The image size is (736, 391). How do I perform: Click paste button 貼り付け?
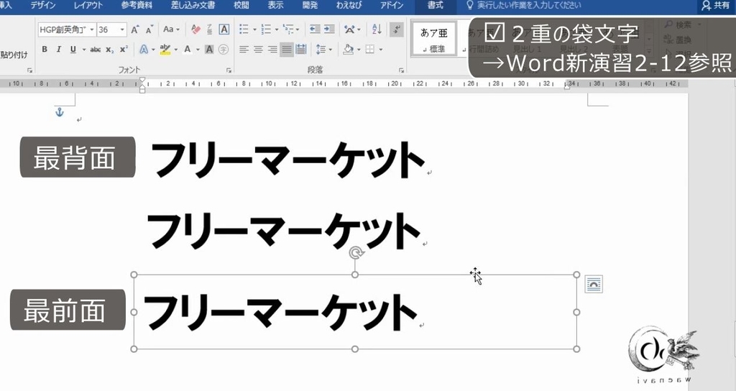coord(14,55)
